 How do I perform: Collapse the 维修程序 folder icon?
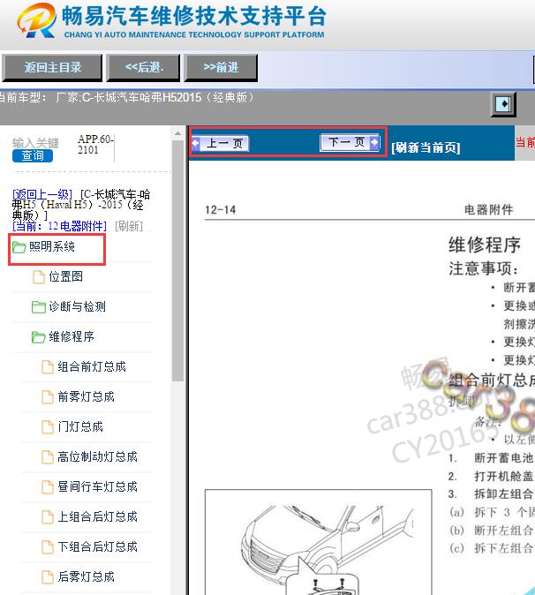tap(38, 336)
